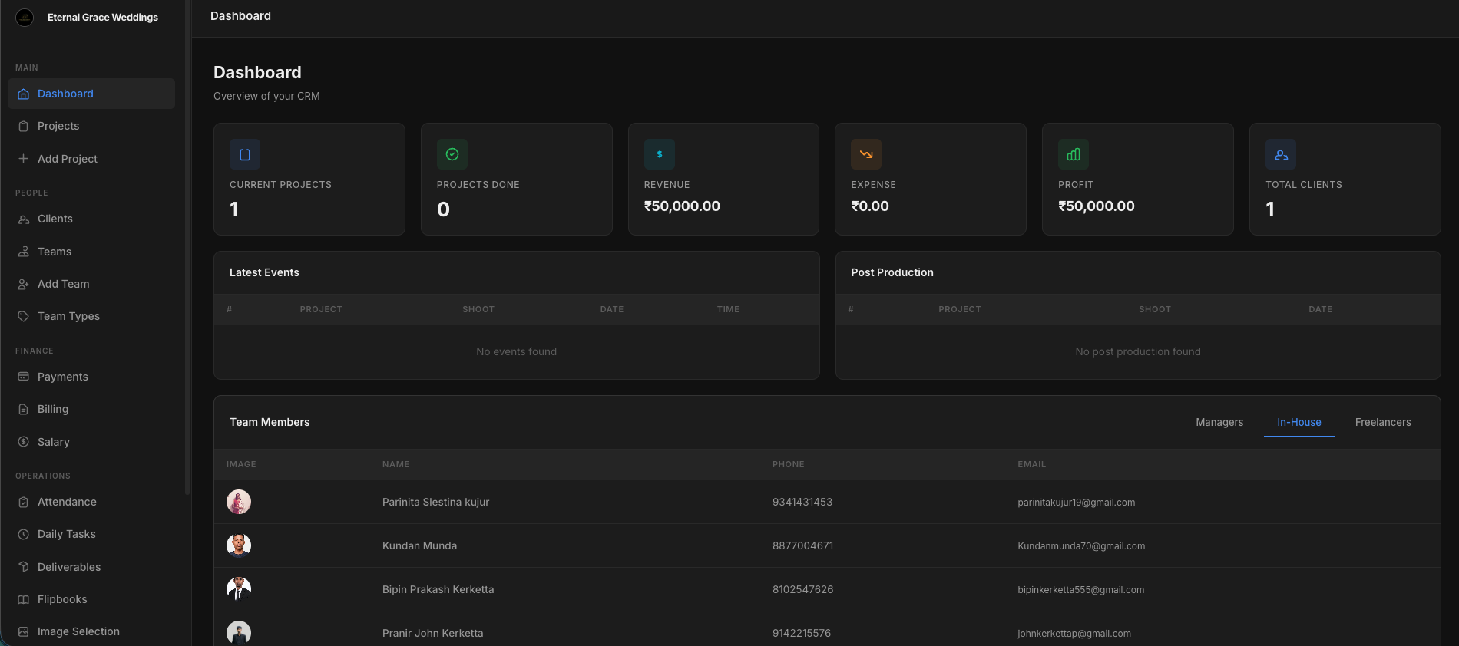Click the Eternal Grace Weddings logo icon
The height and width of the screenshot is (646, 1459).
(25, 17)
